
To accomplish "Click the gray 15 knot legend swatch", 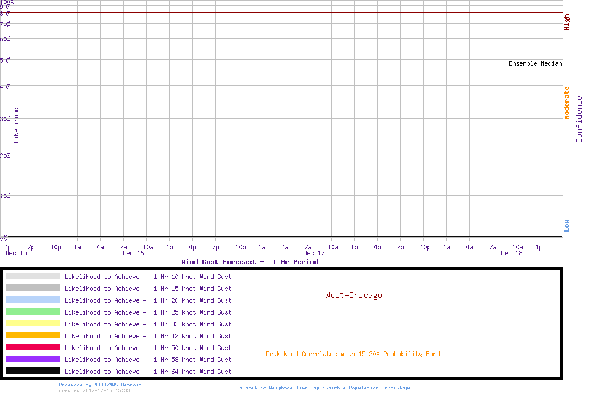I will [33, 288].
